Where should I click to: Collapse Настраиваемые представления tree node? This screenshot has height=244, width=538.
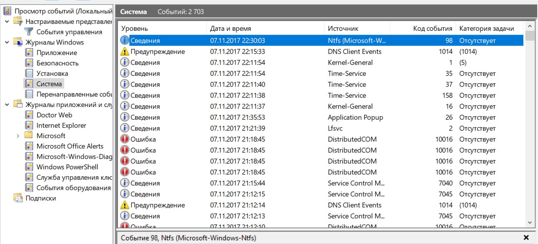coord(7,22)
